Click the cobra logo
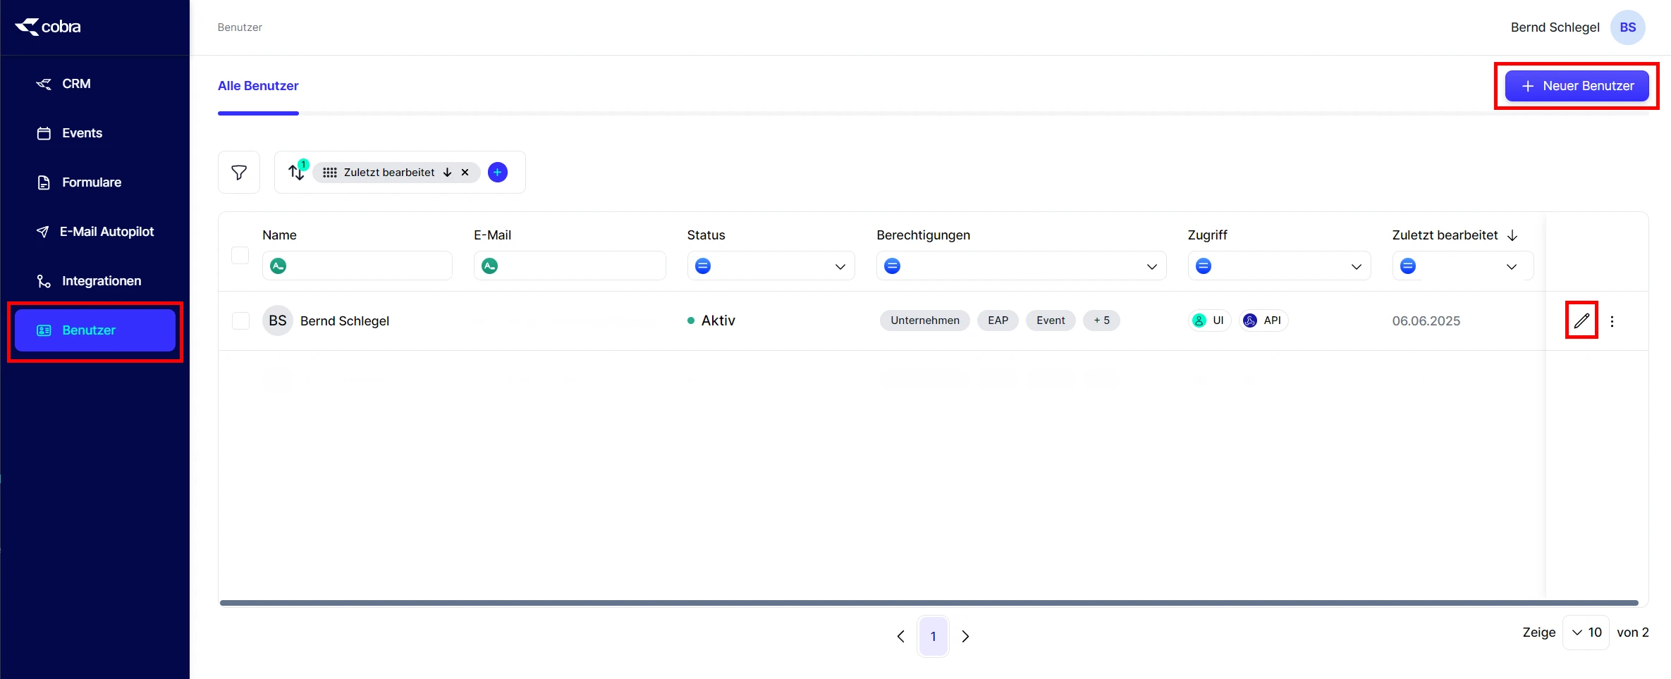1671x679 pixels. point(48,27)
